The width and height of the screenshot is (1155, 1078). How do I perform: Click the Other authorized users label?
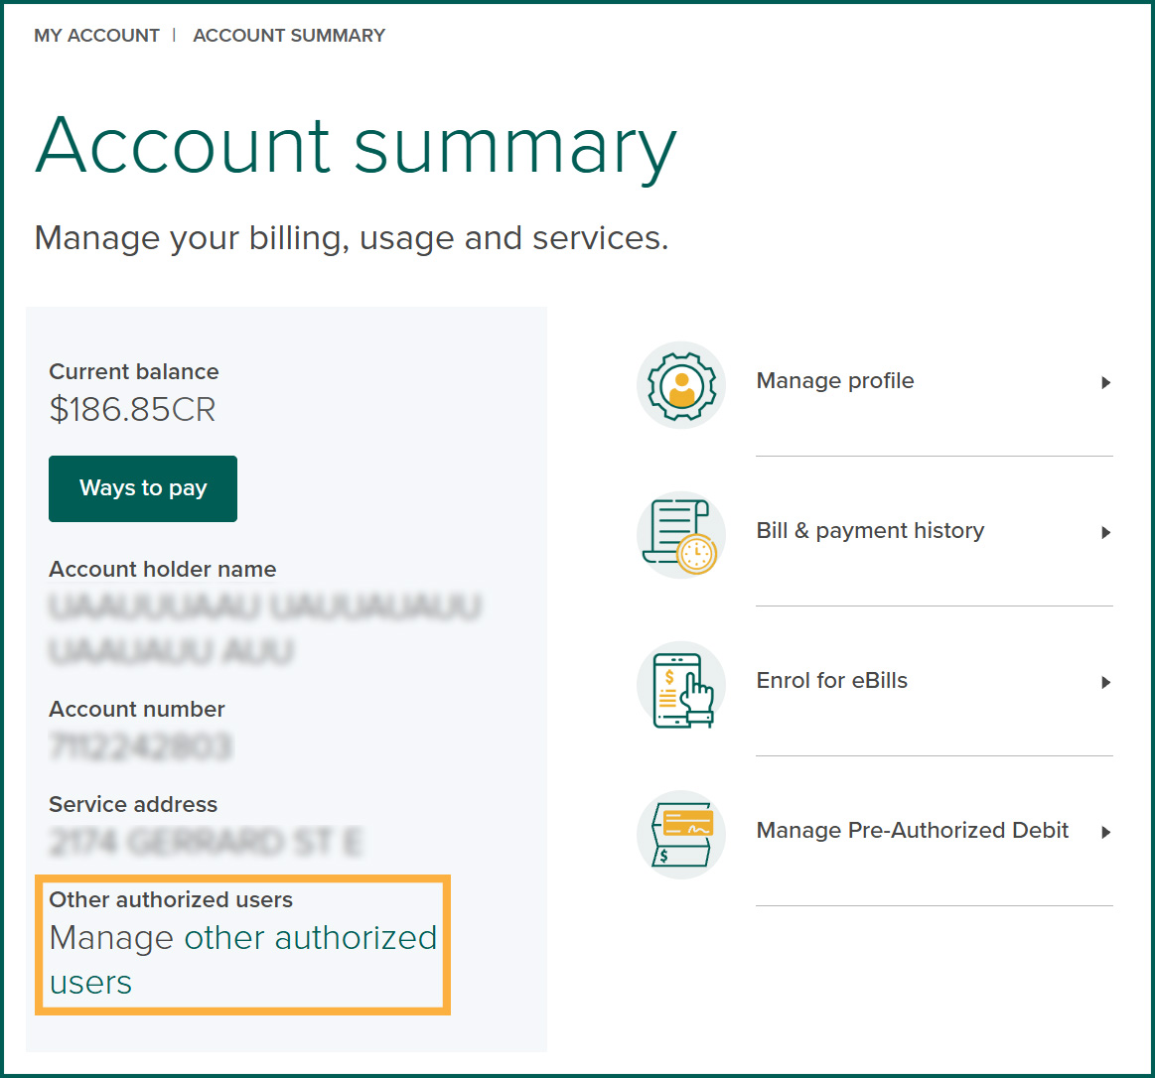click(x=170, y=899)
